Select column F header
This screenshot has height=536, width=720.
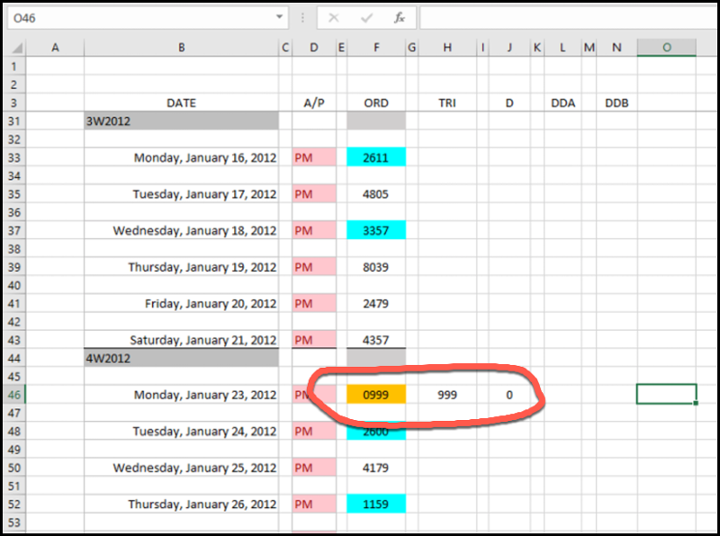point(376,48)
